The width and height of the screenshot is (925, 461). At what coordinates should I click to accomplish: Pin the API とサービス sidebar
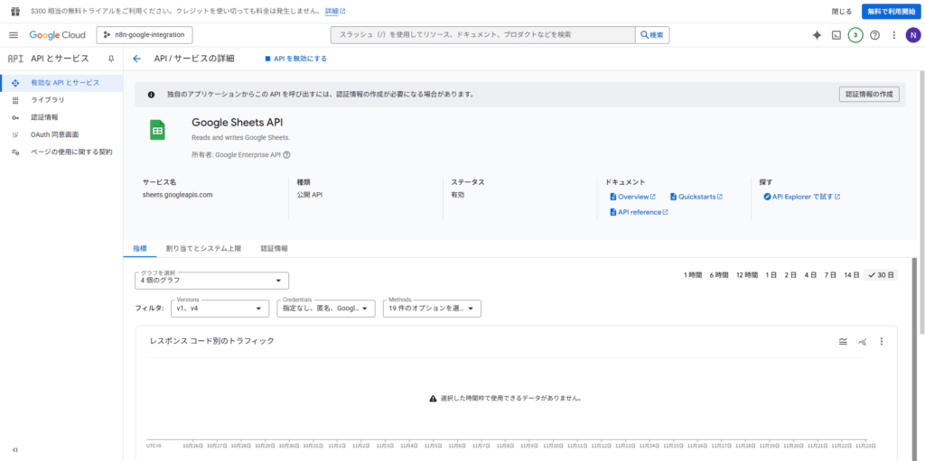[111, 59]
